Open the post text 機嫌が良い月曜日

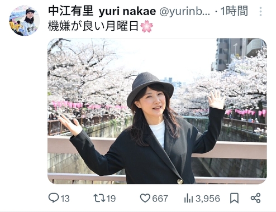click(x=93, y=26)
